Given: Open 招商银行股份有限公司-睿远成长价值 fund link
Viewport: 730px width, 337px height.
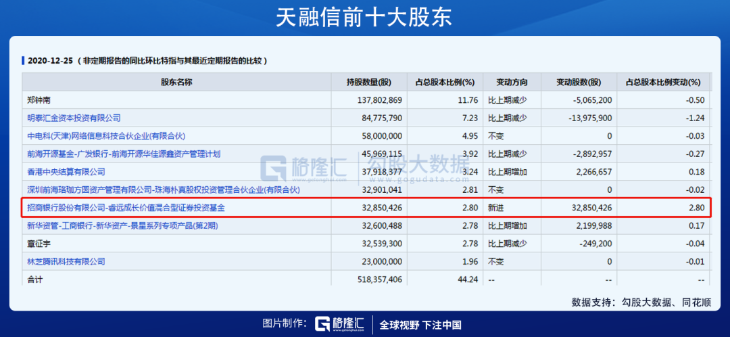Looking at the screenshot, I should tap(126, 208).
